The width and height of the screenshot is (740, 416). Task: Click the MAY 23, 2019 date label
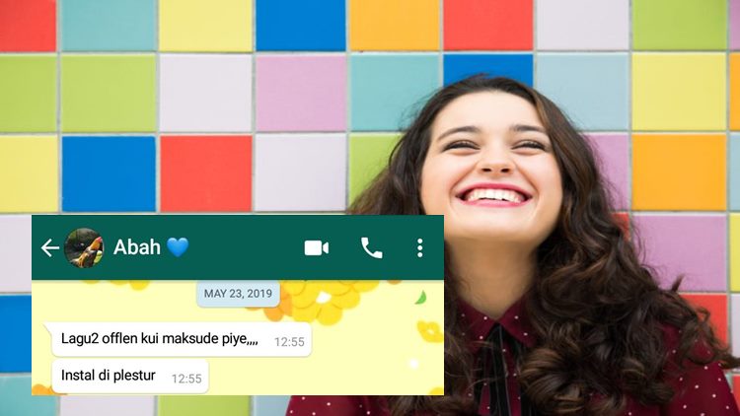coord(238,294)
